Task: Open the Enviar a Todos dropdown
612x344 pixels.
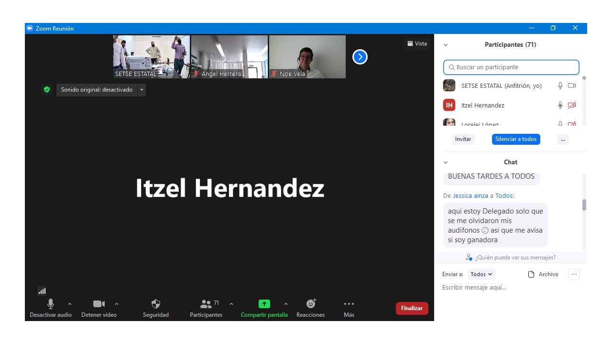Action: 481,274
